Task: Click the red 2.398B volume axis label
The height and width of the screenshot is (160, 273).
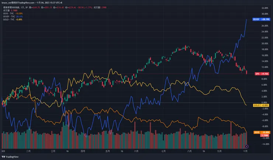Action: (265, 135)
